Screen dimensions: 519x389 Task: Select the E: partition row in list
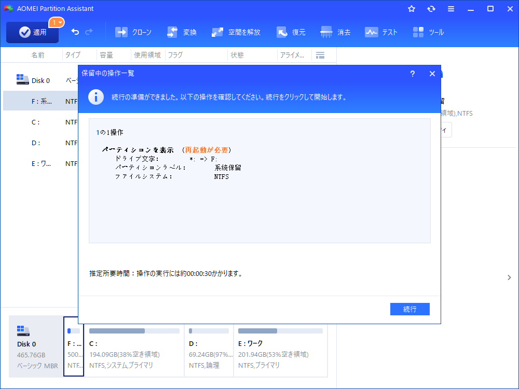(40, 163)
